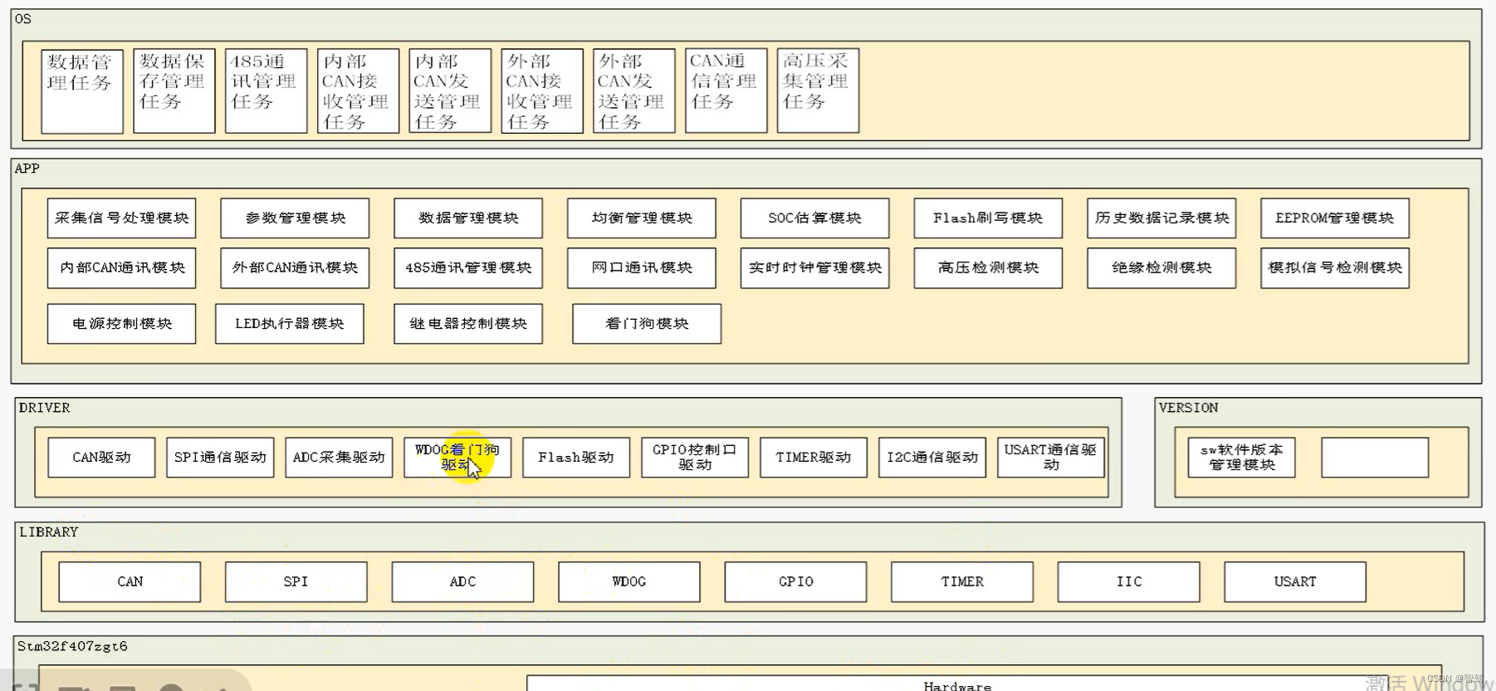Viewport: 1496px width, 691px height.
Task: Click the 实时时钟管理模块 box
Action: pos(815,268)
